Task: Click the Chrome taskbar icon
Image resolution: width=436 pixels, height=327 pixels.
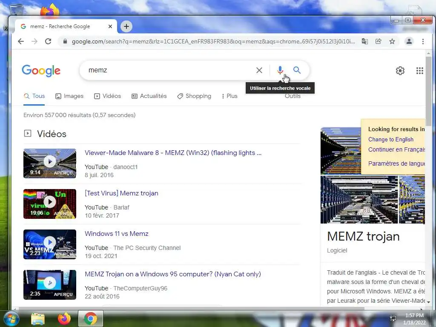Action: coord(91,318)
